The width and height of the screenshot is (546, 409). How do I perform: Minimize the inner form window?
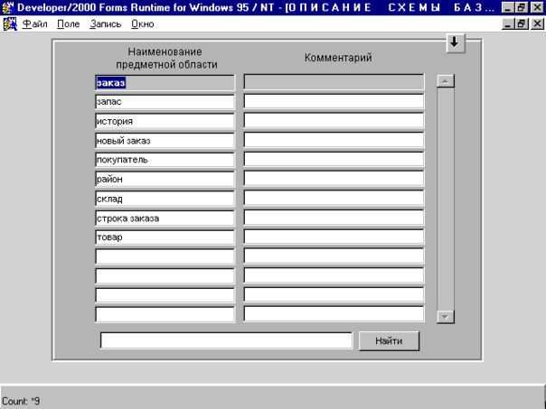(x=508, y=24)
